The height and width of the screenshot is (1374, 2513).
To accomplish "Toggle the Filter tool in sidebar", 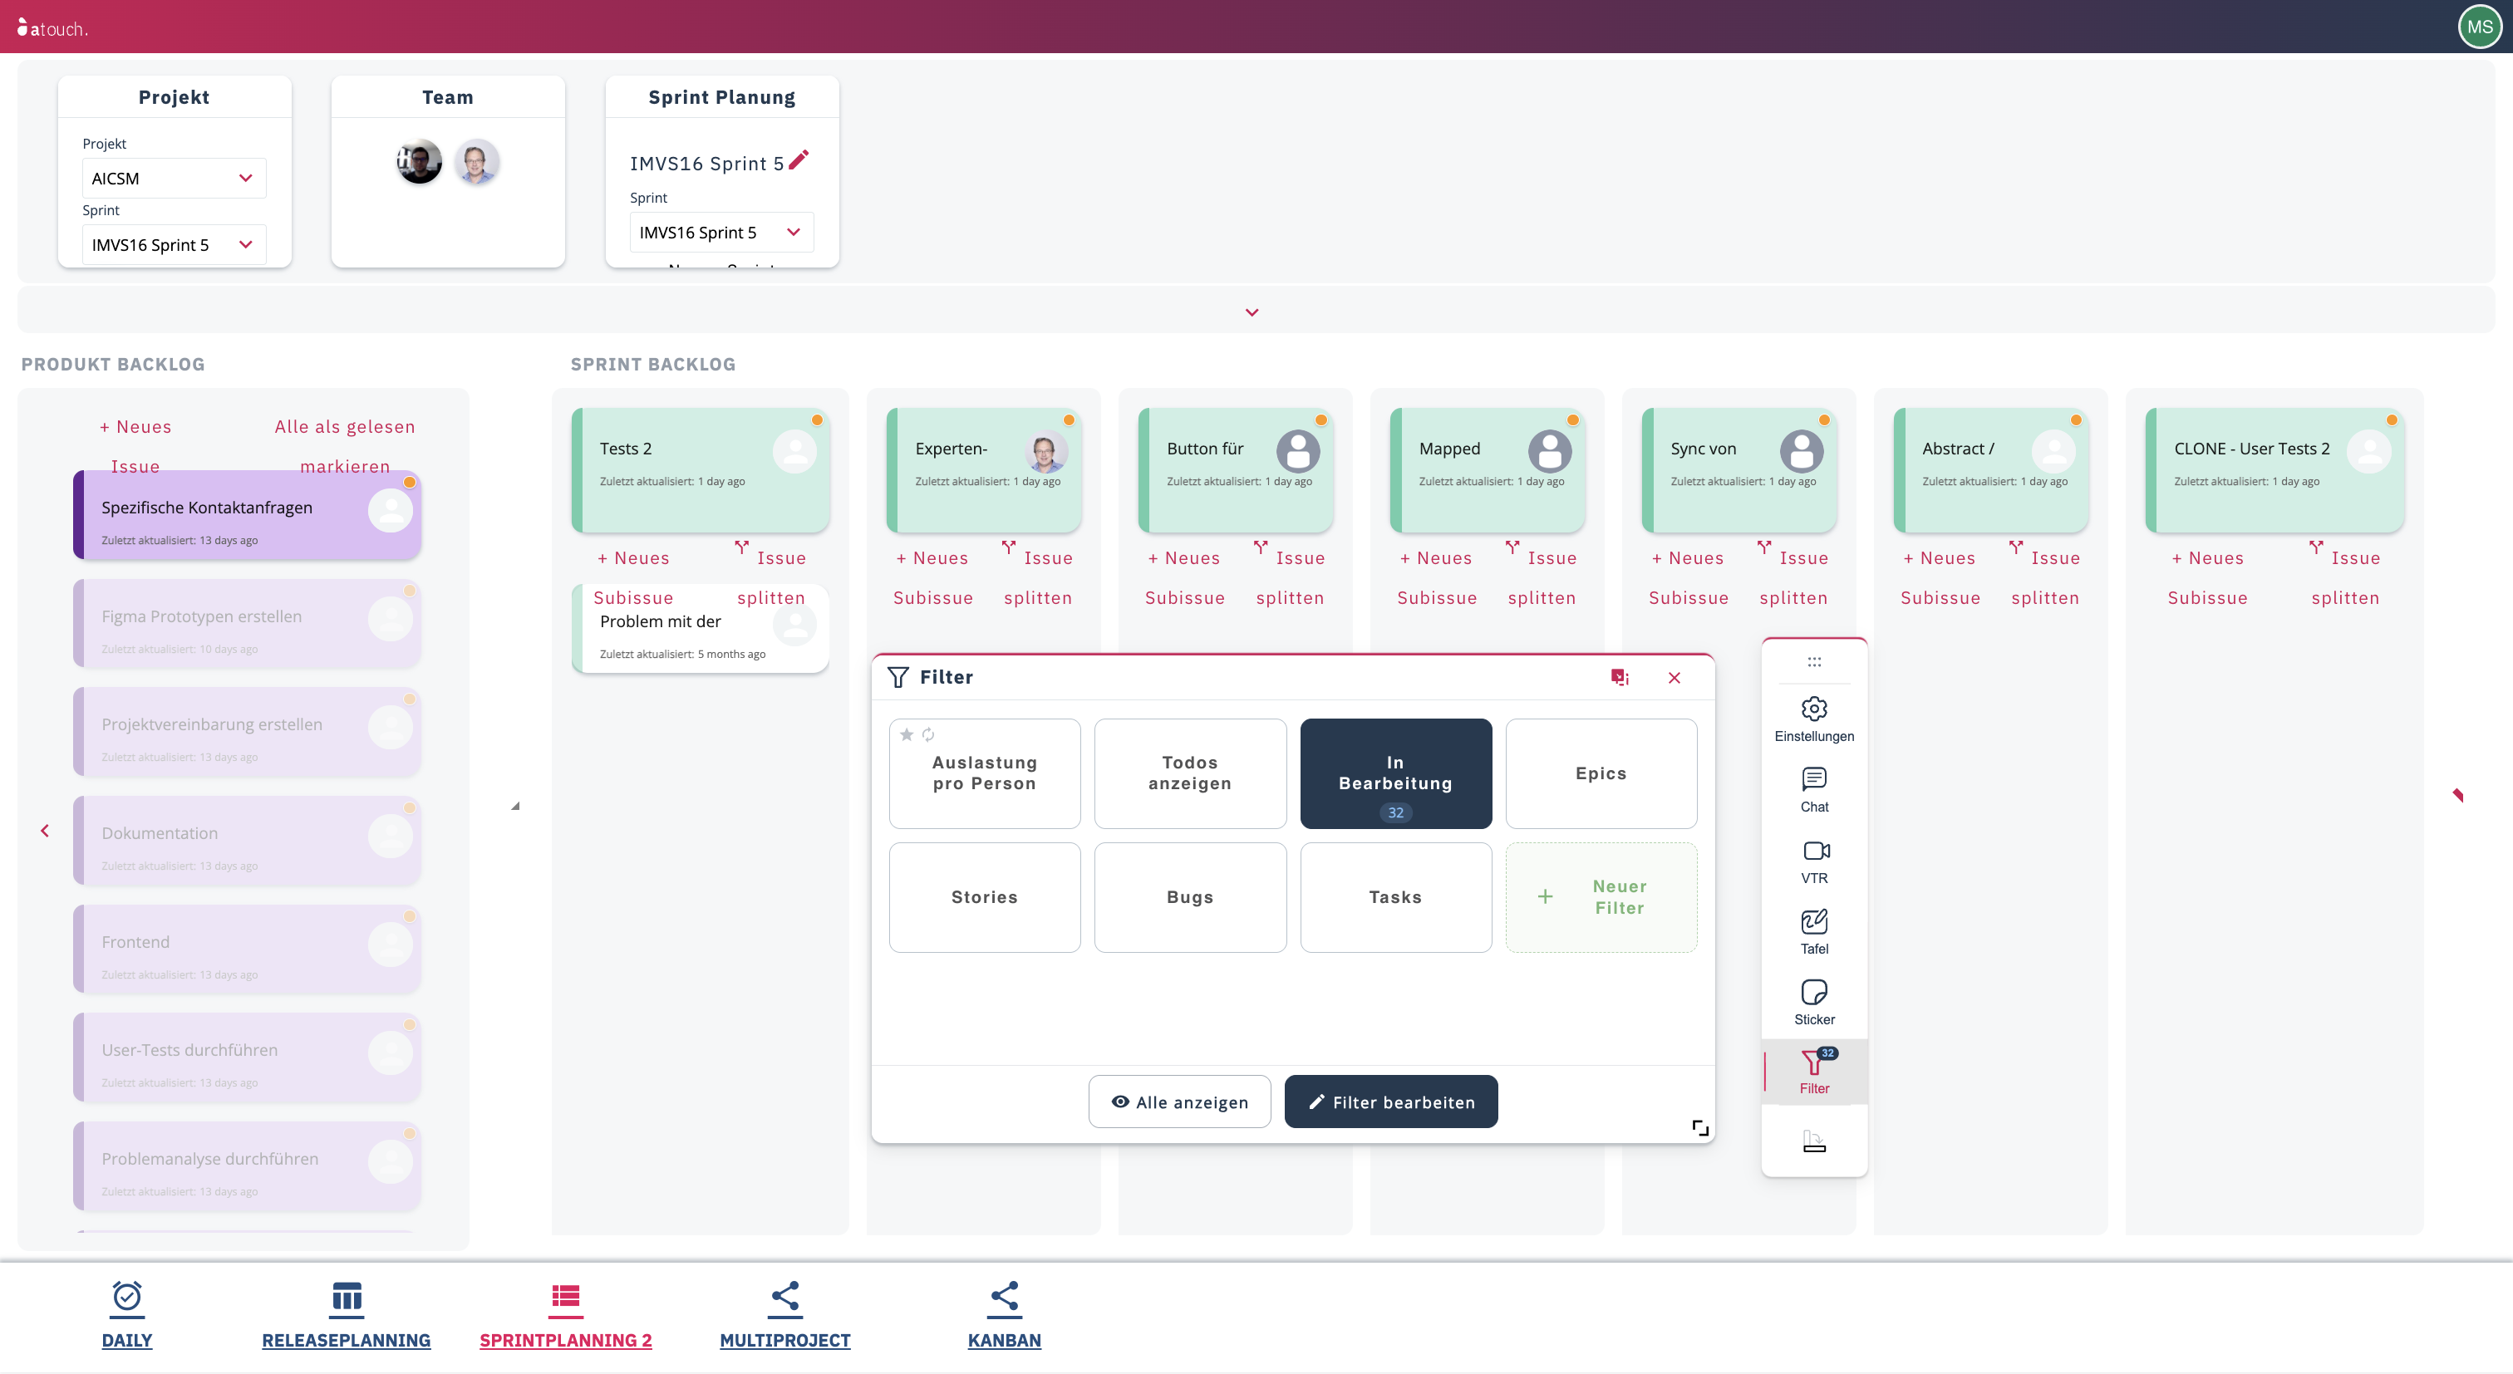I will click(x=1813, y=1072).
